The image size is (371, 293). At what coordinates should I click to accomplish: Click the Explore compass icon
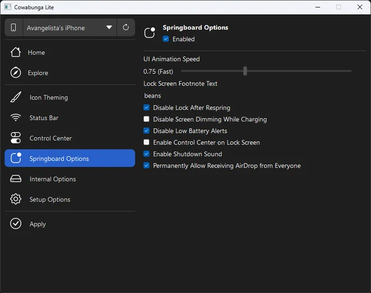point(16,73)
